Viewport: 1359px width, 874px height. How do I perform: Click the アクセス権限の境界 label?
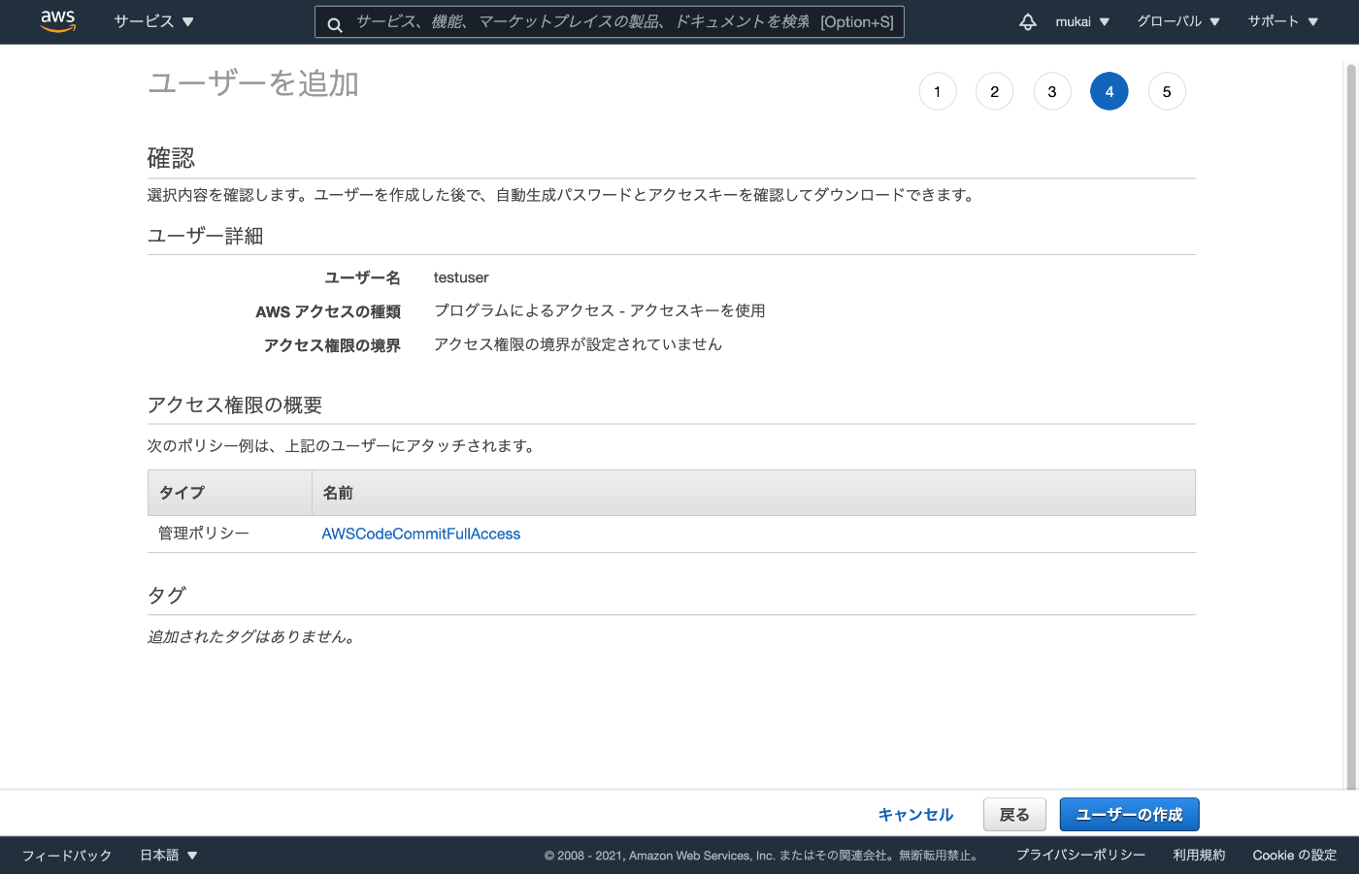(x=332, y=345)
